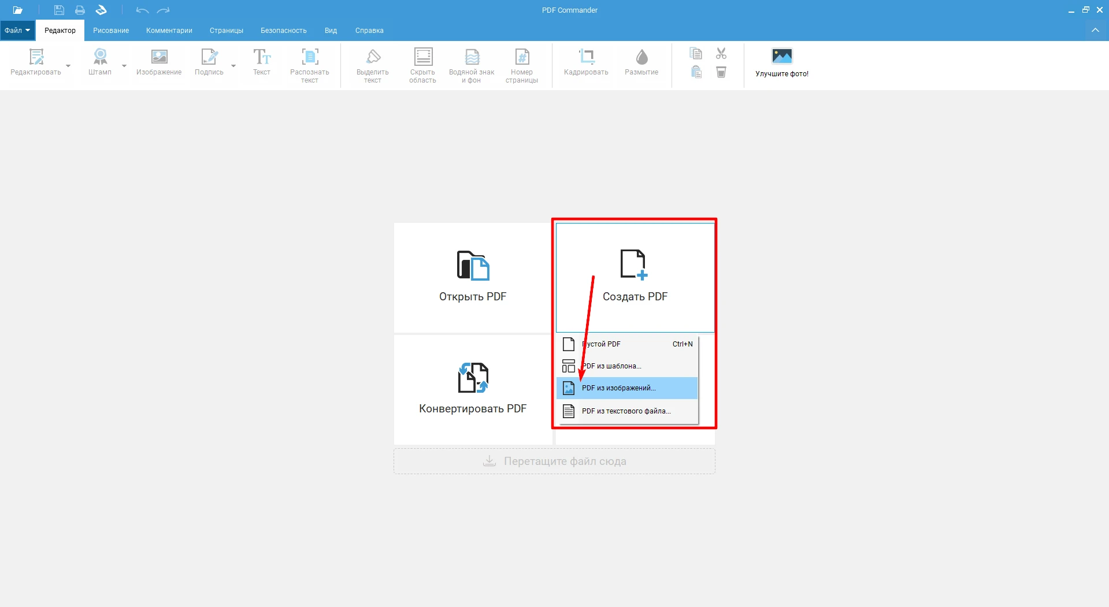The image size is (1109, 607).
Task: Click the copy icon in ribbon
Action: tap(696, 54)
